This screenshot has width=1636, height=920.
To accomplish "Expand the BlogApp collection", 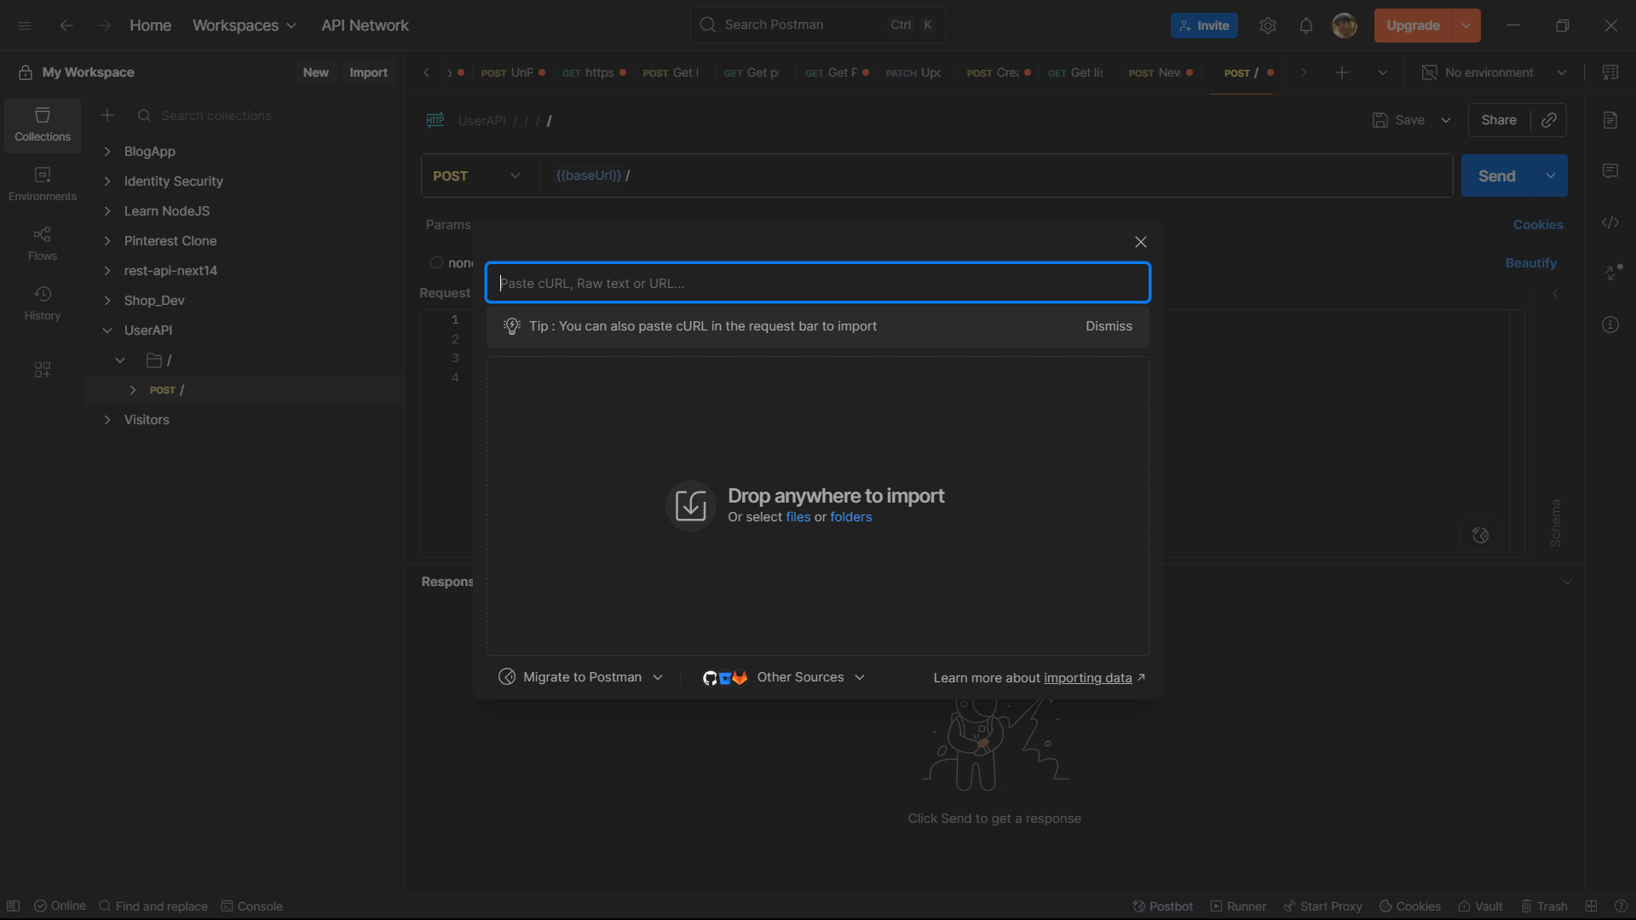I will coord(107,152).
